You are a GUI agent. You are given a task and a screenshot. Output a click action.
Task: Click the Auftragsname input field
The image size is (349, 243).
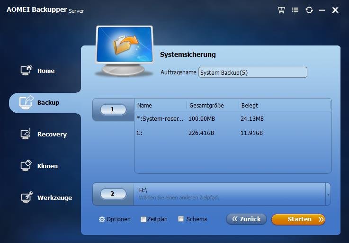(x=252, y=72)
